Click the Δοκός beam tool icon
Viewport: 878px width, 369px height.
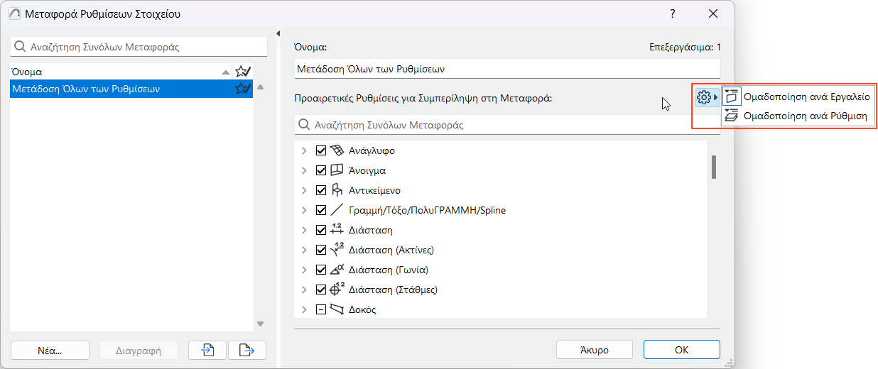[x=337, y=309]
